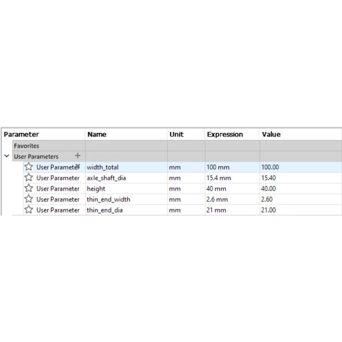The image size is (342, 342).
Task: Favorite the height parameter star
Action: [x=29, y=188]
